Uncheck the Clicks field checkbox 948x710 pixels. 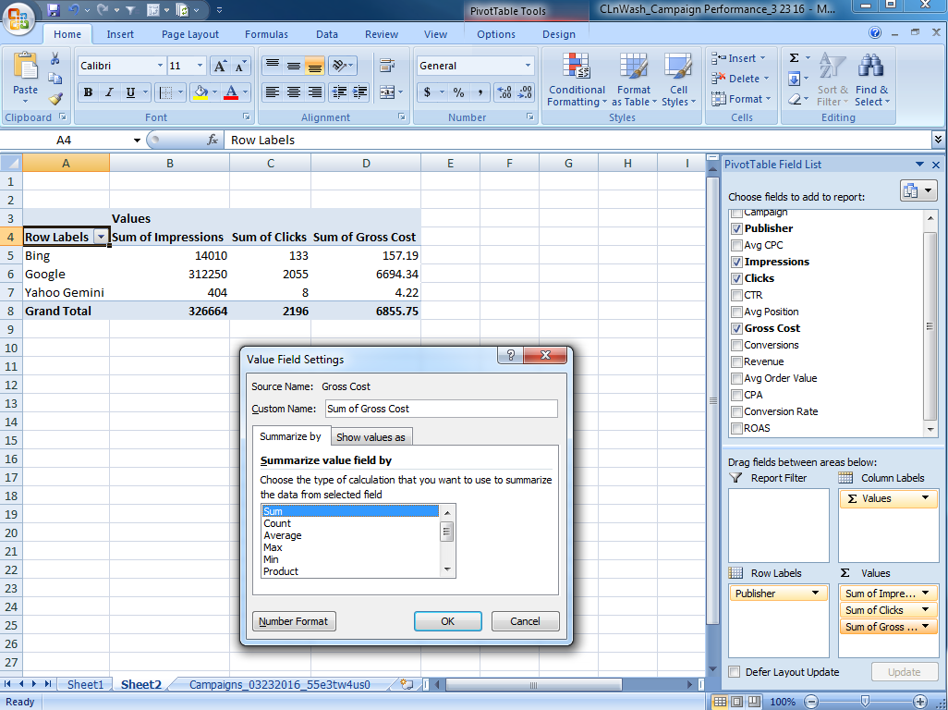tap(736, 279)
